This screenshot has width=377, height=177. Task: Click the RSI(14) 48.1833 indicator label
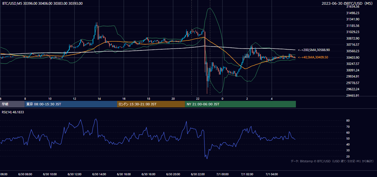click(x=13, y=112)
